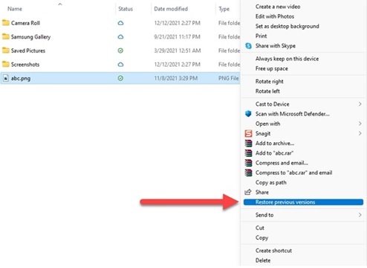
Task: Click date 3/29/2021 12:51 AM
Action: click(x=178, y=50)
